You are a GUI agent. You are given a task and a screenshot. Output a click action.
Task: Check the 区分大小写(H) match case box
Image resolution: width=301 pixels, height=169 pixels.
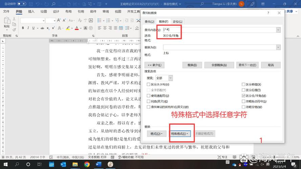148,84
